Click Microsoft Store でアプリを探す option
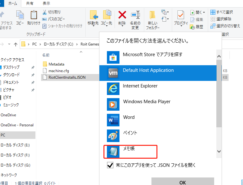Image resolution: width=243 pixels, height=185 pixels. [x=152, y=55]
